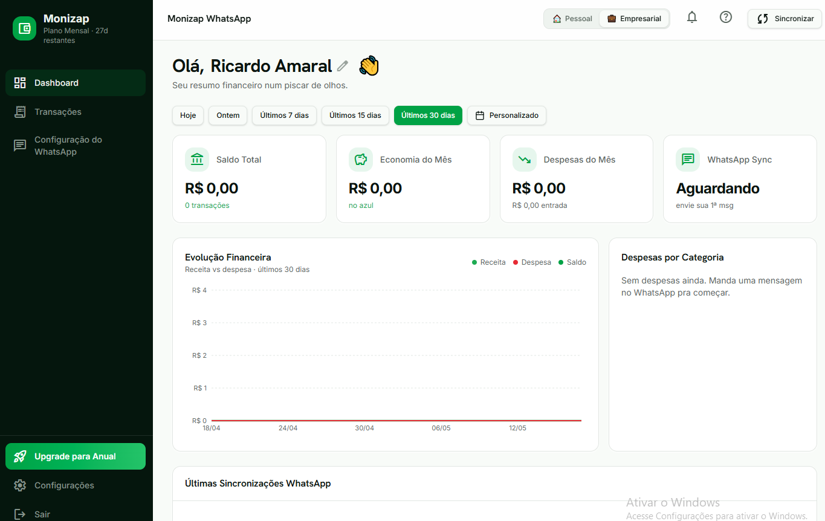Viewport: 825px width, 521px height.
Task: Open Configuração do WhatsApp in sidebar
Action: 76,146
